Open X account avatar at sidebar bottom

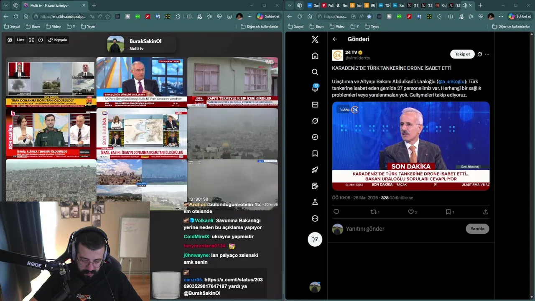[x=315, y=287]
